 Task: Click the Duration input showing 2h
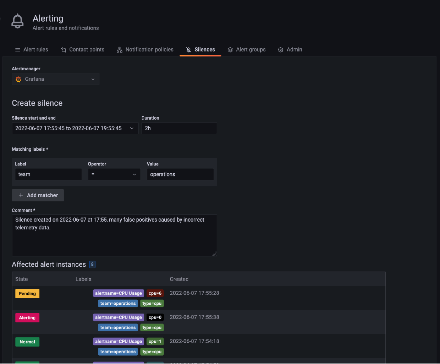pyautogui.click(x=179, y=128)
